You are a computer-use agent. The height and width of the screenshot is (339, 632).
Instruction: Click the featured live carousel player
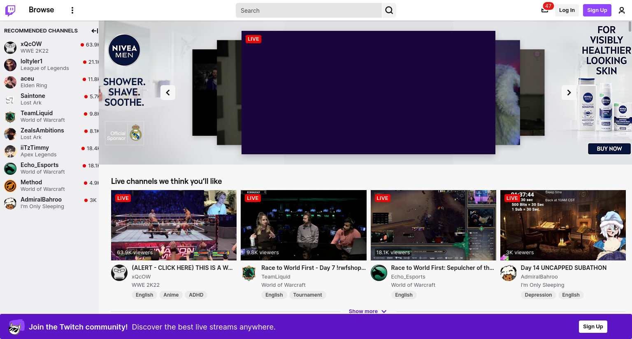pos(368,93)
